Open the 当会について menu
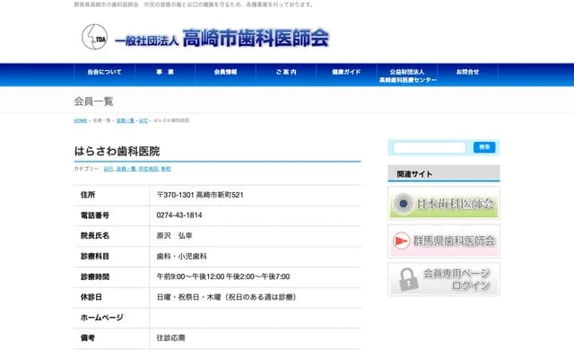This screenshot has width=574, height=359. point(104,72)
